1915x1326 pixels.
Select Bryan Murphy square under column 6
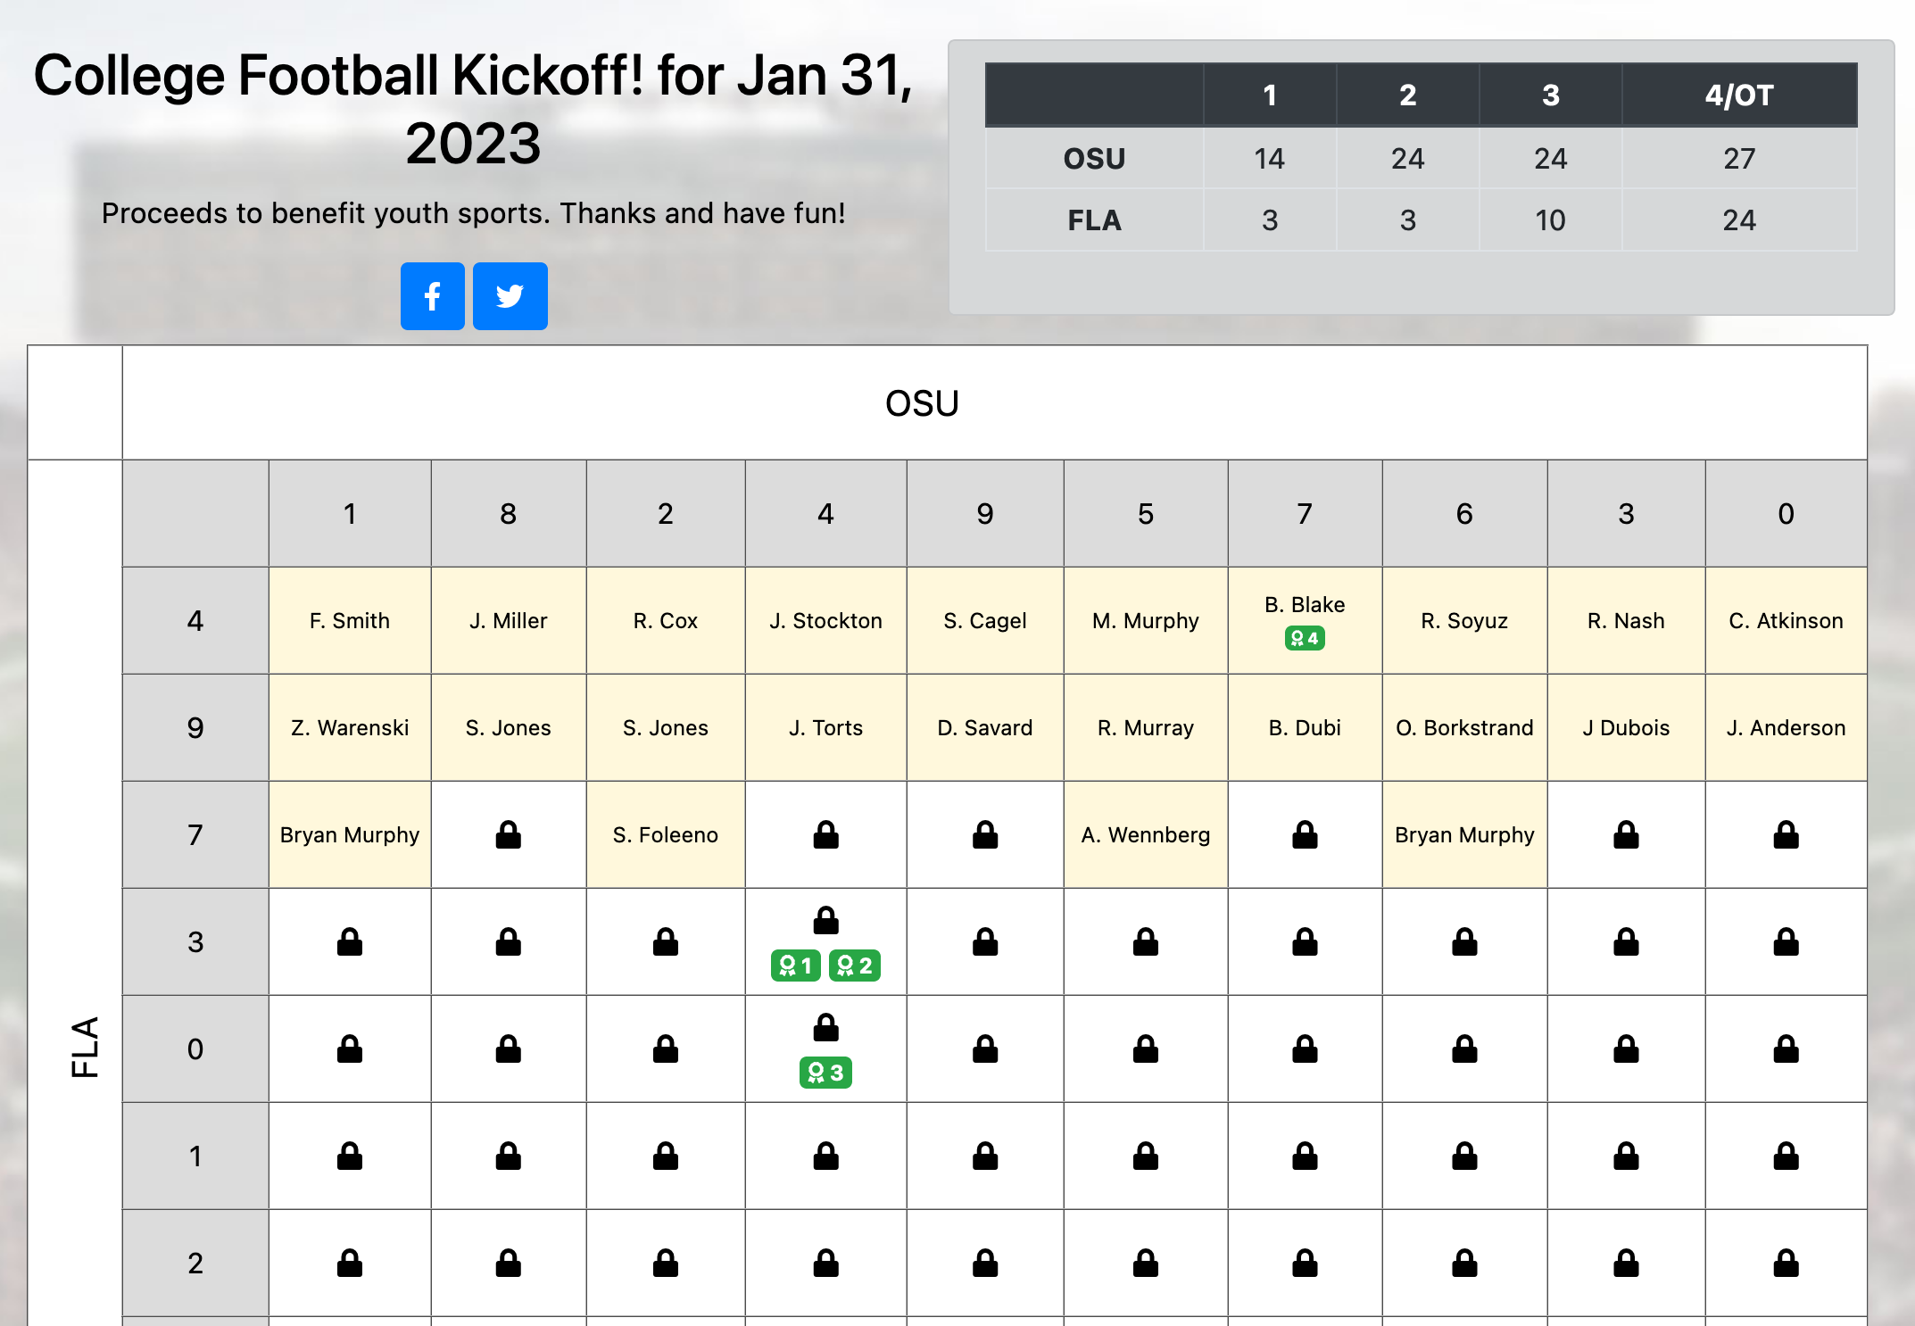pos(1465,835)
